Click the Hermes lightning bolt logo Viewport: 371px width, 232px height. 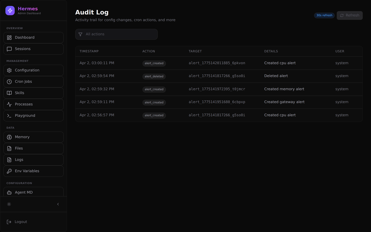point(10,11)
